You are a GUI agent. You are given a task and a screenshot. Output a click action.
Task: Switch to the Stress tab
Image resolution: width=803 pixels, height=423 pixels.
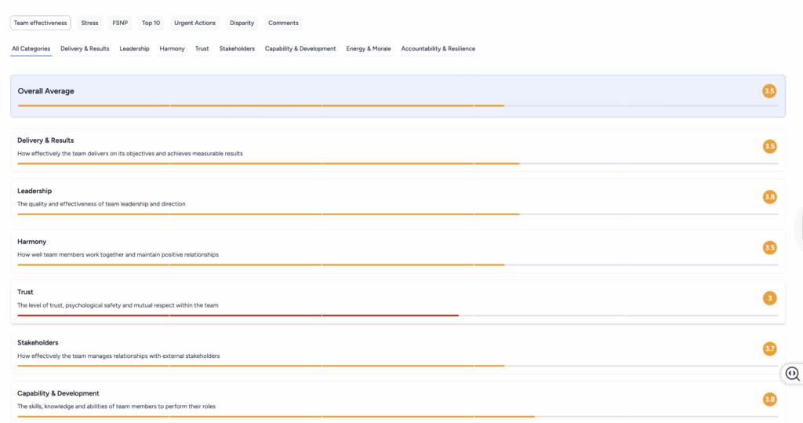point(89,24)
